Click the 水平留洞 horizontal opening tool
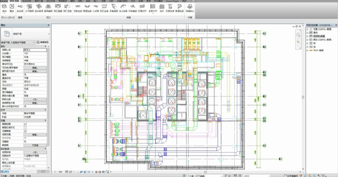This screenshot has height=177, width=338. 29,8
